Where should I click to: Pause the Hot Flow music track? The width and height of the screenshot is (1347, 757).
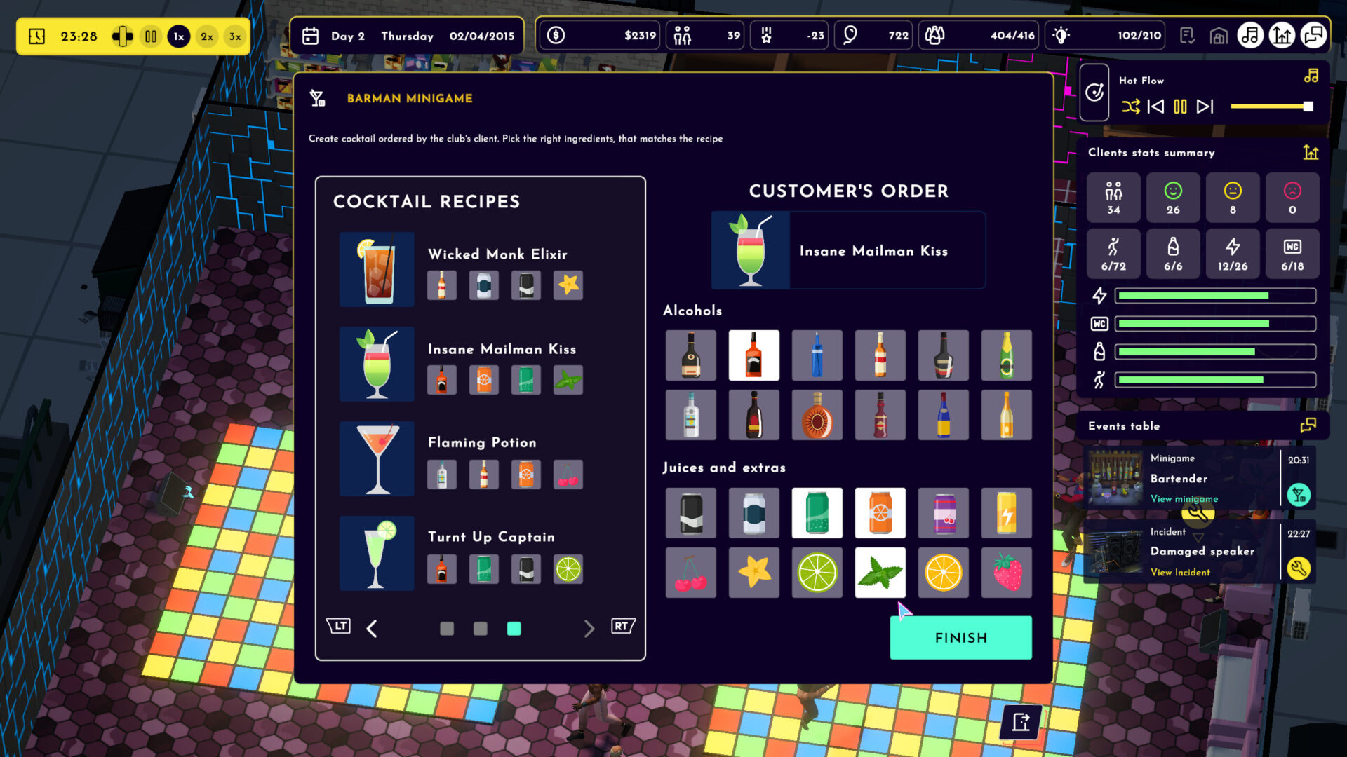(x=1180, y=107)
